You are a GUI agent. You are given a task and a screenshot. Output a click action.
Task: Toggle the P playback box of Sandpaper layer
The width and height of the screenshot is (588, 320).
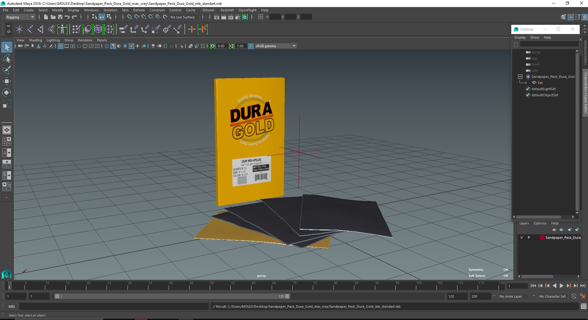click(528, 238)
